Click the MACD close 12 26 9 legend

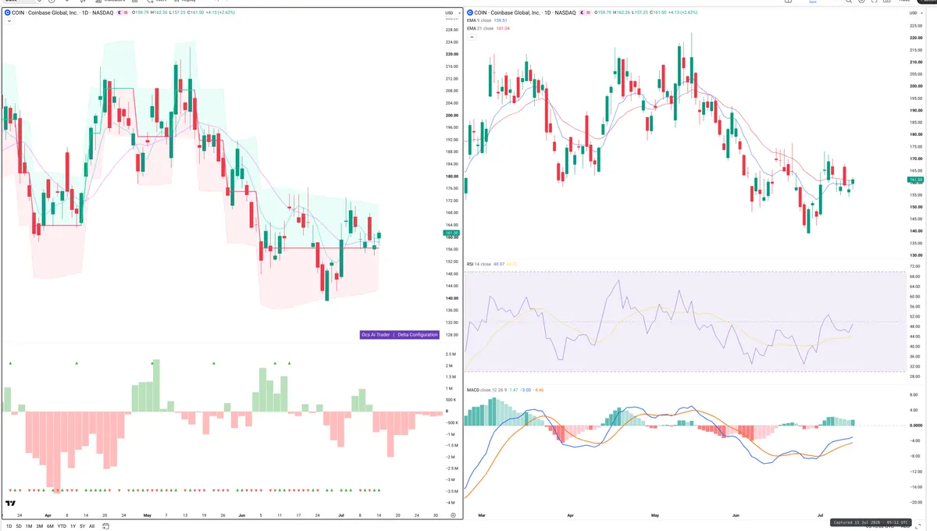486,389
